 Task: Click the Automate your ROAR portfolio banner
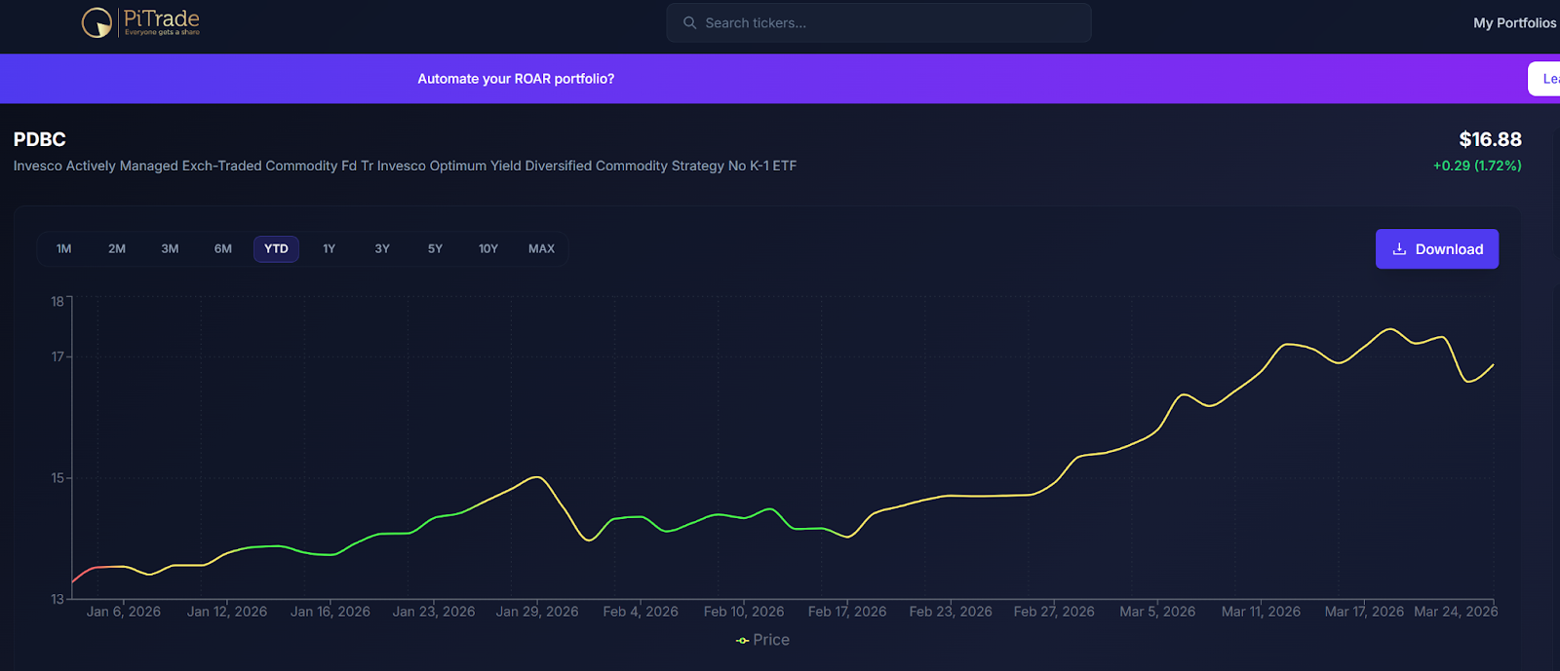[516, 79]
